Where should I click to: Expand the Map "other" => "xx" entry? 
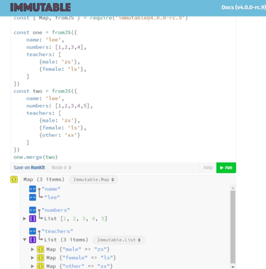(x=32, y=266)
